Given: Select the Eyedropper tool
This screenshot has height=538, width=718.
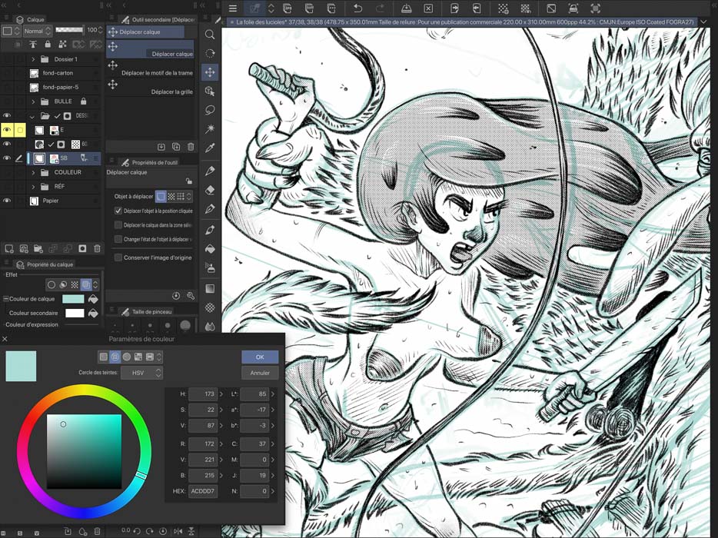Looking at the screenshot, I should (x=211, y=149).
